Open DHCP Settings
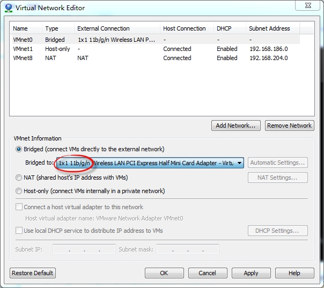This screenshot has width=324, height=288. tap(278, 231)
